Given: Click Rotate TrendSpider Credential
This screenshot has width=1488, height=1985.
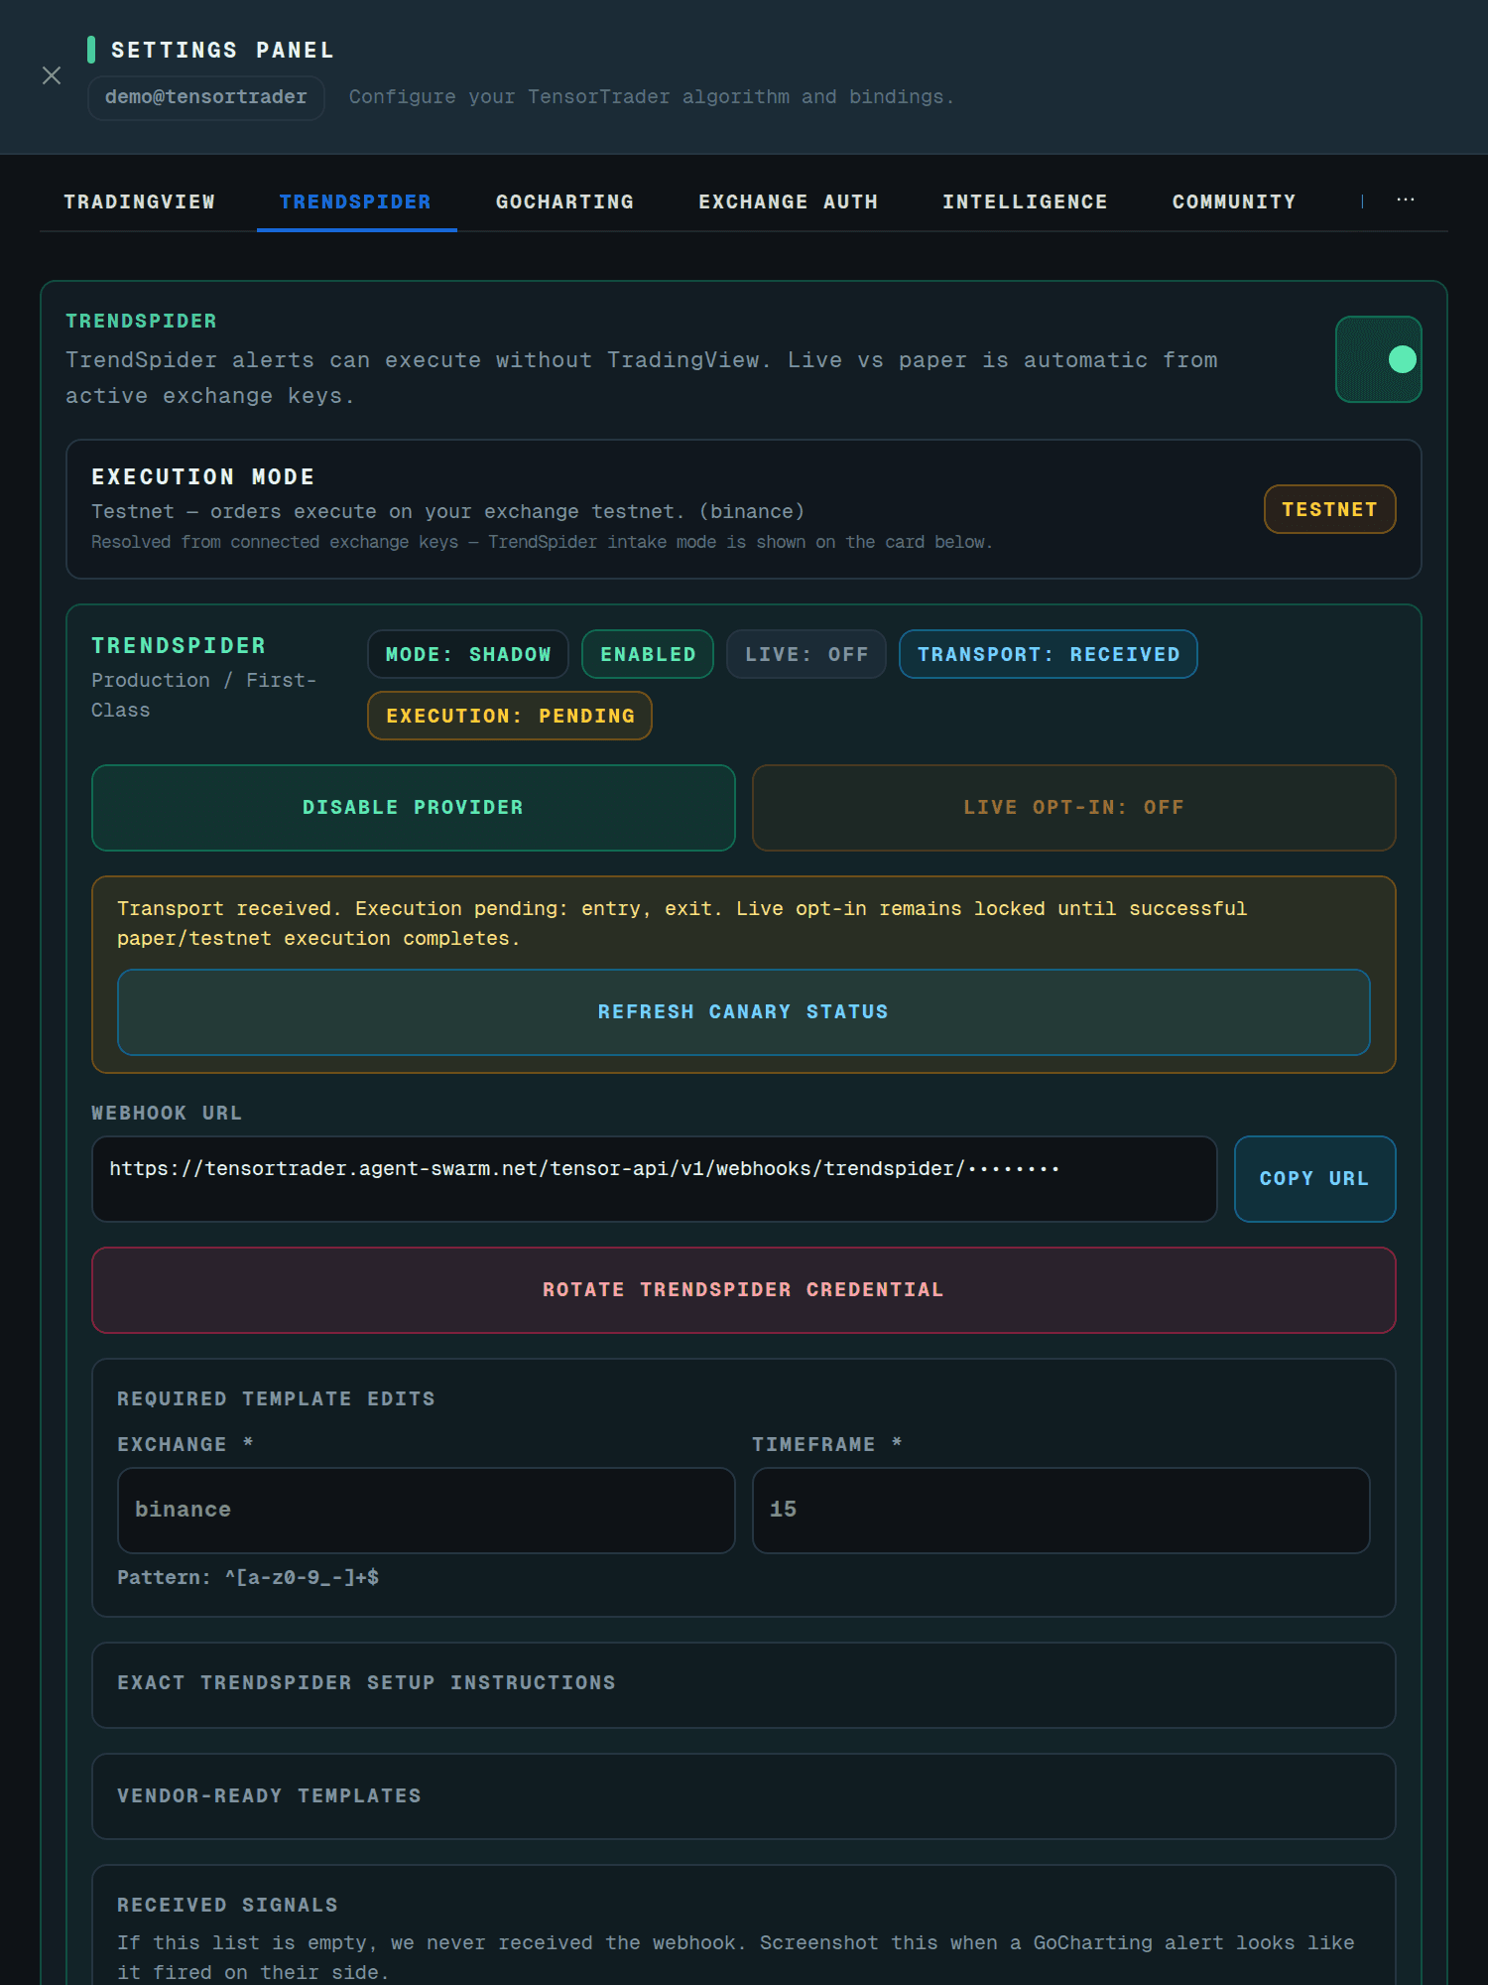Looking at the screenshot, I should pos(744,1290).
